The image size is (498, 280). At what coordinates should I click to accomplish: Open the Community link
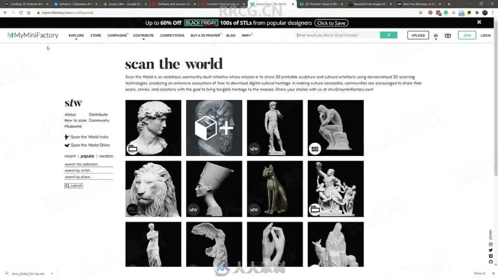(x=99, y=120)
